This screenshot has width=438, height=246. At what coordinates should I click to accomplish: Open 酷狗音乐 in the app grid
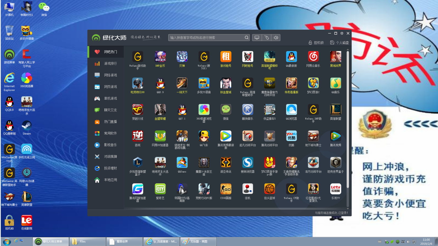(248, 110)
